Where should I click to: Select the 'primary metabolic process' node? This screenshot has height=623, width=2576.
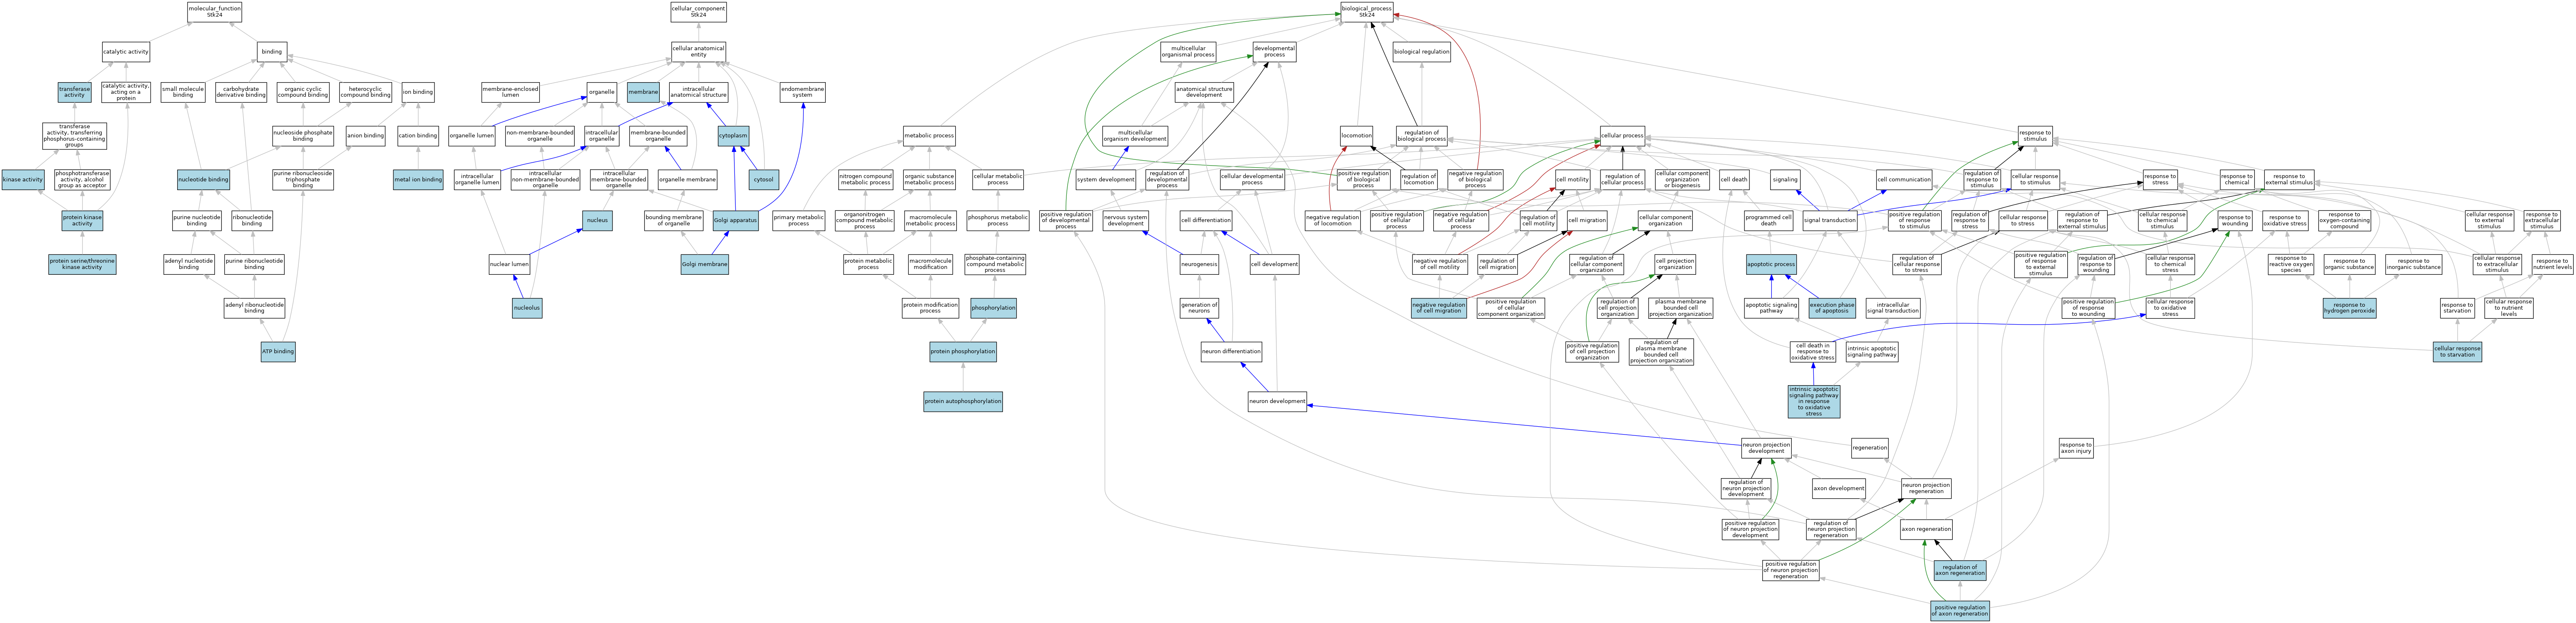click(798, 220)
